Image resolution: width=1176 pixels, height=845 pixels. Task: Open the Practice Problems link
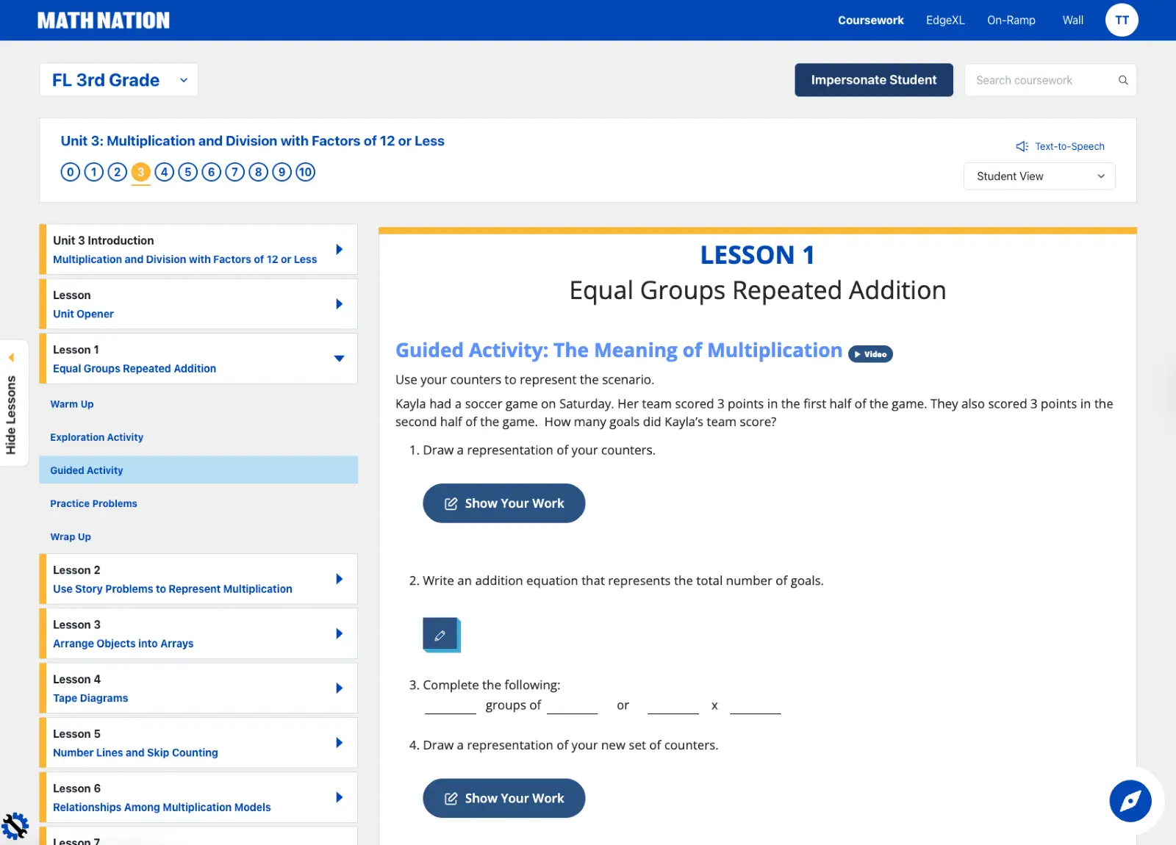pos(93,503)
